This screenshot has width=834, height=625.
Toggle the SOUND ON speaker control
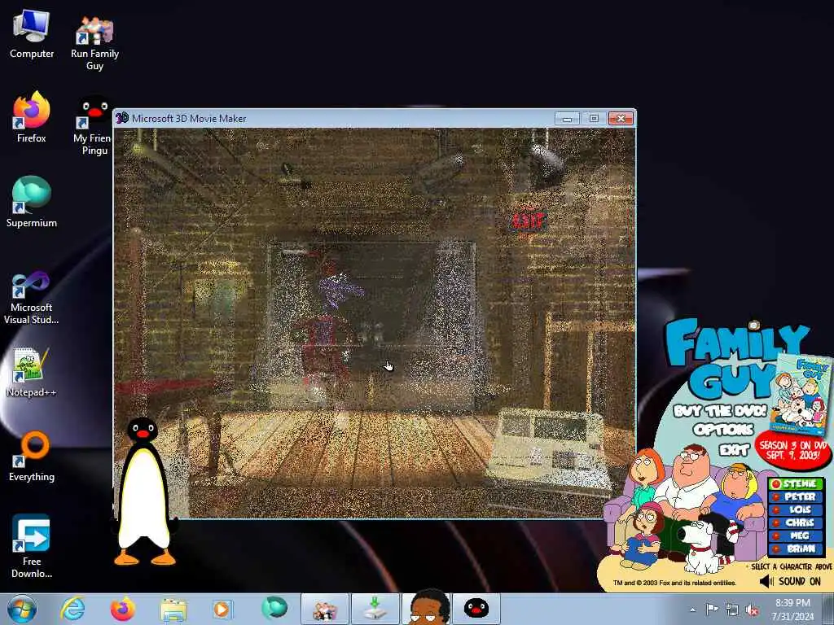coord(790,581)
